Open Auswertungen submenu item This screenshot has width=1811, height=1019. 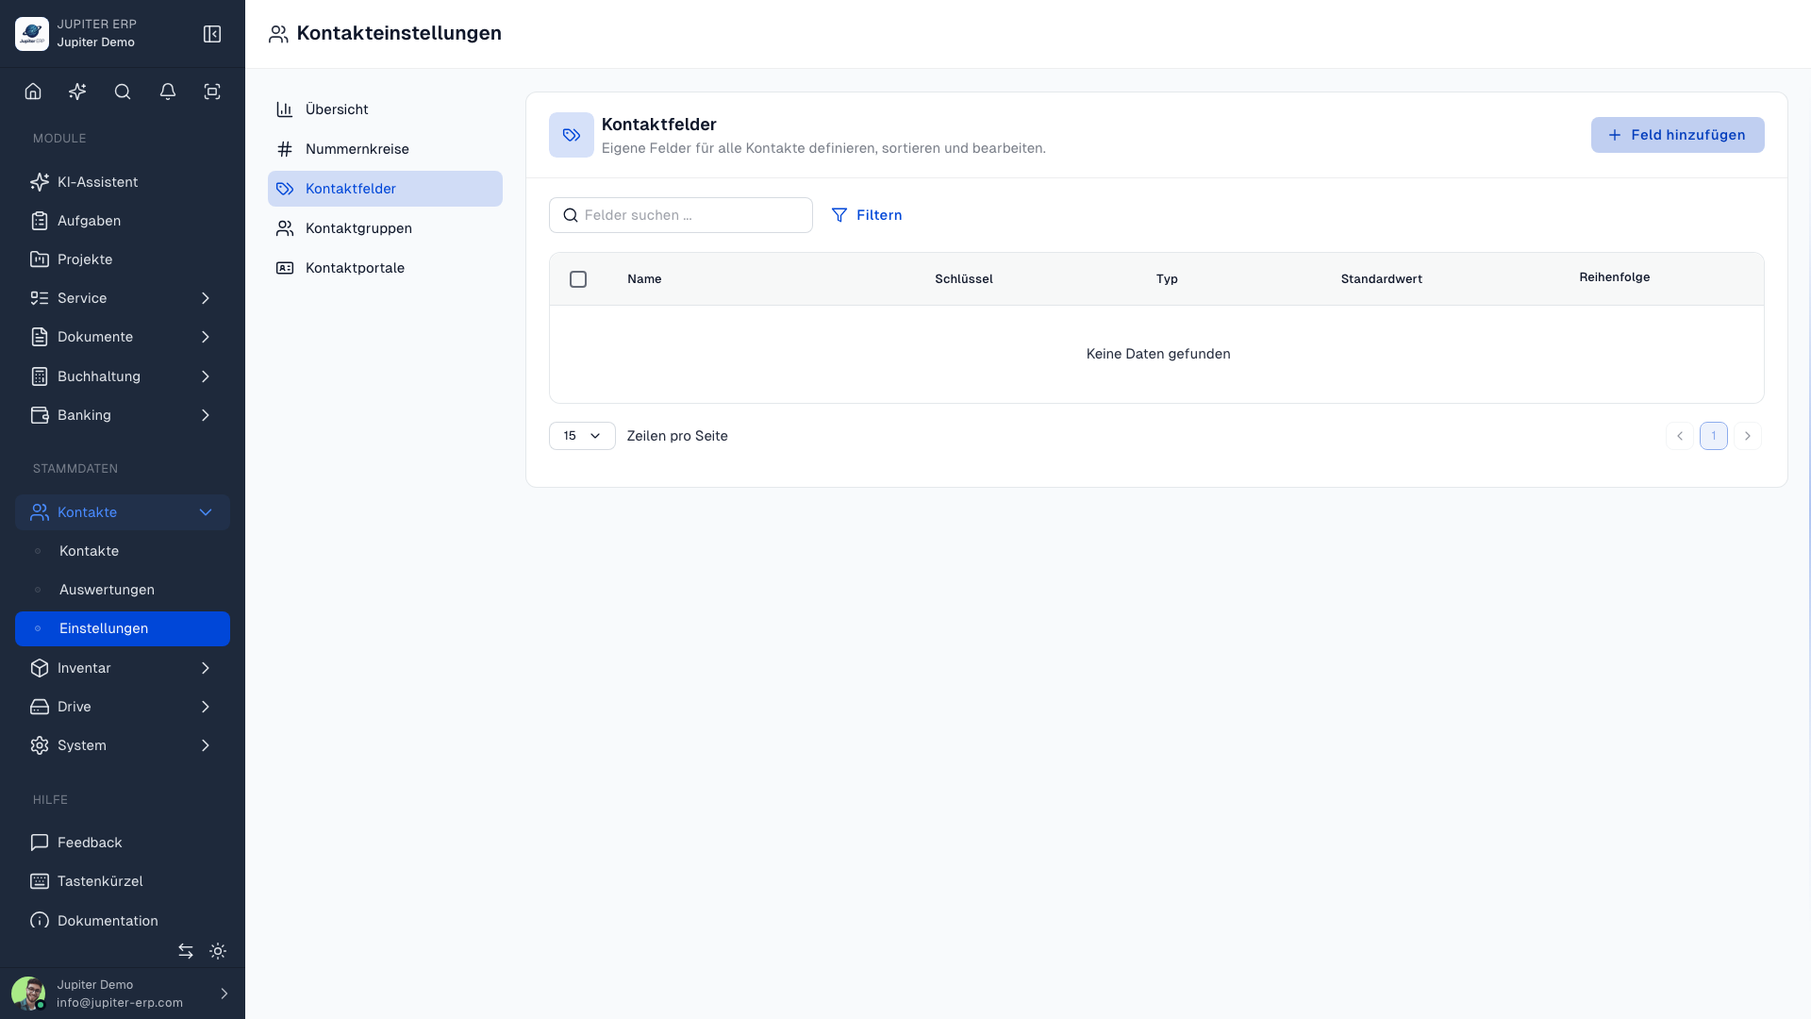123,590
